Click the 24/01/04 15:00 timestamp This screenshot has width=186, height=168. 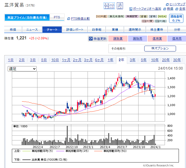170,68
